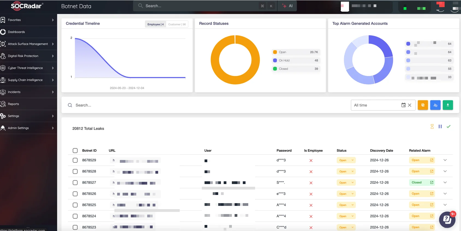Expand row details for 8678529
The image size is (461, 231).
point(445,160)
